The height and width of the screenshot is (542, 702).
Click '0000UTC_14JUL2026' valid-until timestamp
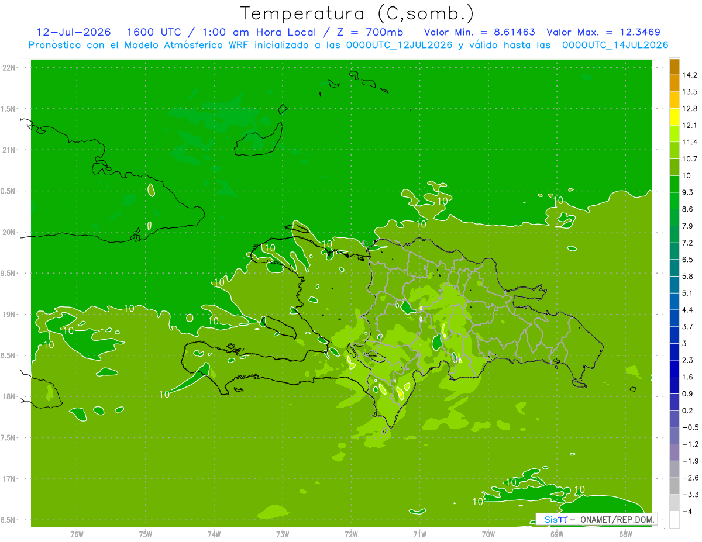[615, 45]
